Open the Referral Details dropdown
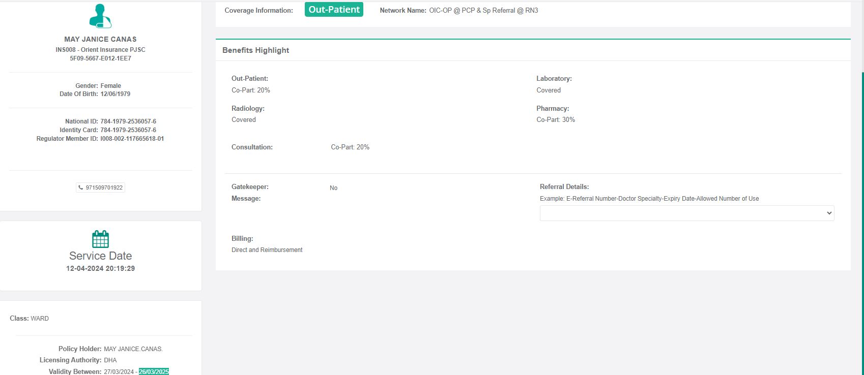This screenshot has height=375, width=864. click(x=686, y=213)
